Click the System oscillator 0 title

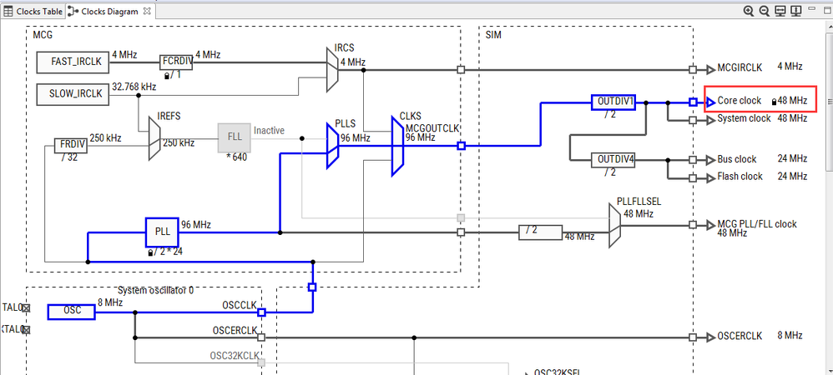(155, 291)
